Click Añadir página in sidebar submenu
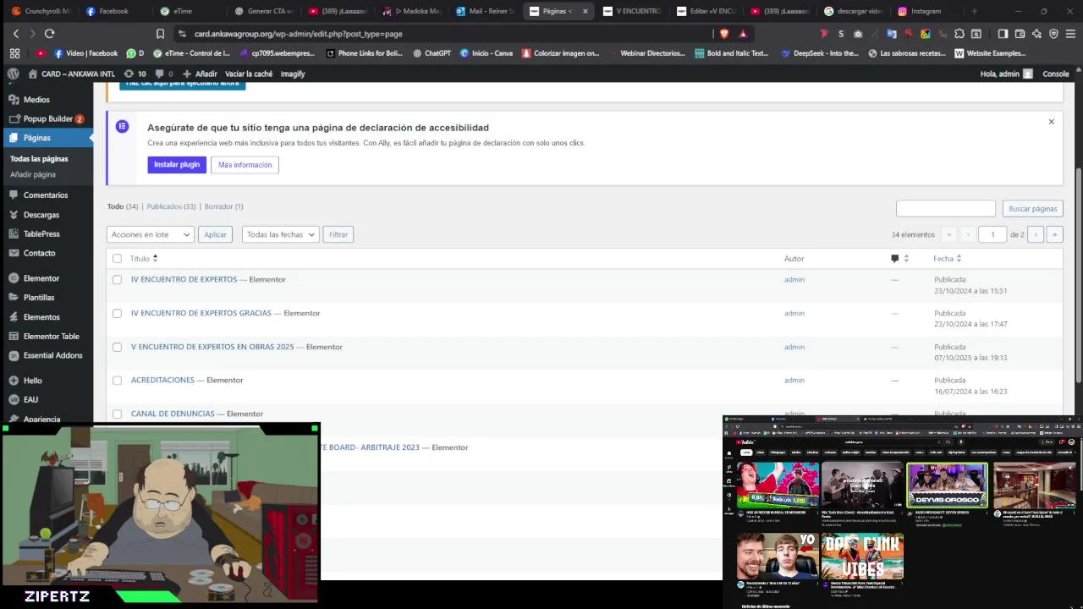The height and width of the screenshot is (609, 1083). coord(33,174)
